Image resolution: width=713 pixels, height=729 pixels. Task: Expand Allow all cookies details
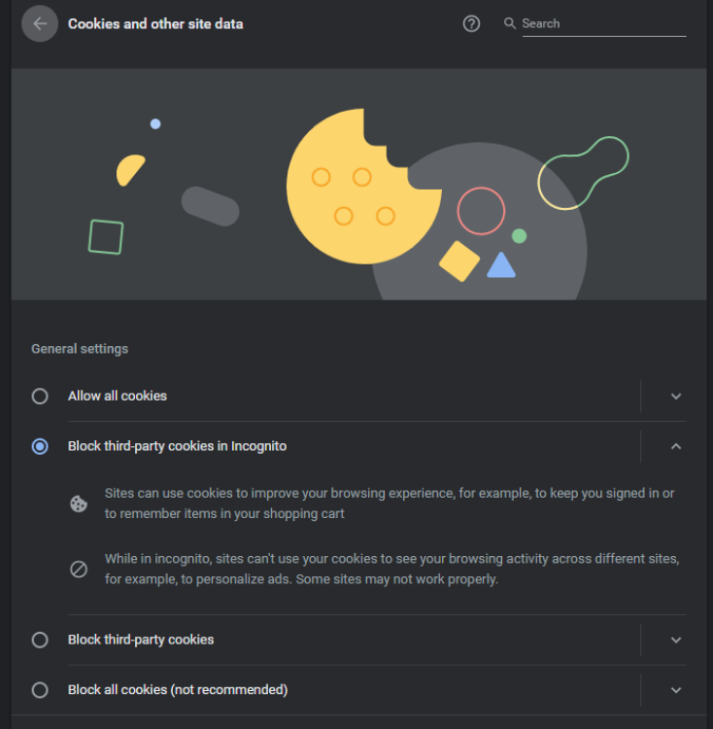click(676, 397)
